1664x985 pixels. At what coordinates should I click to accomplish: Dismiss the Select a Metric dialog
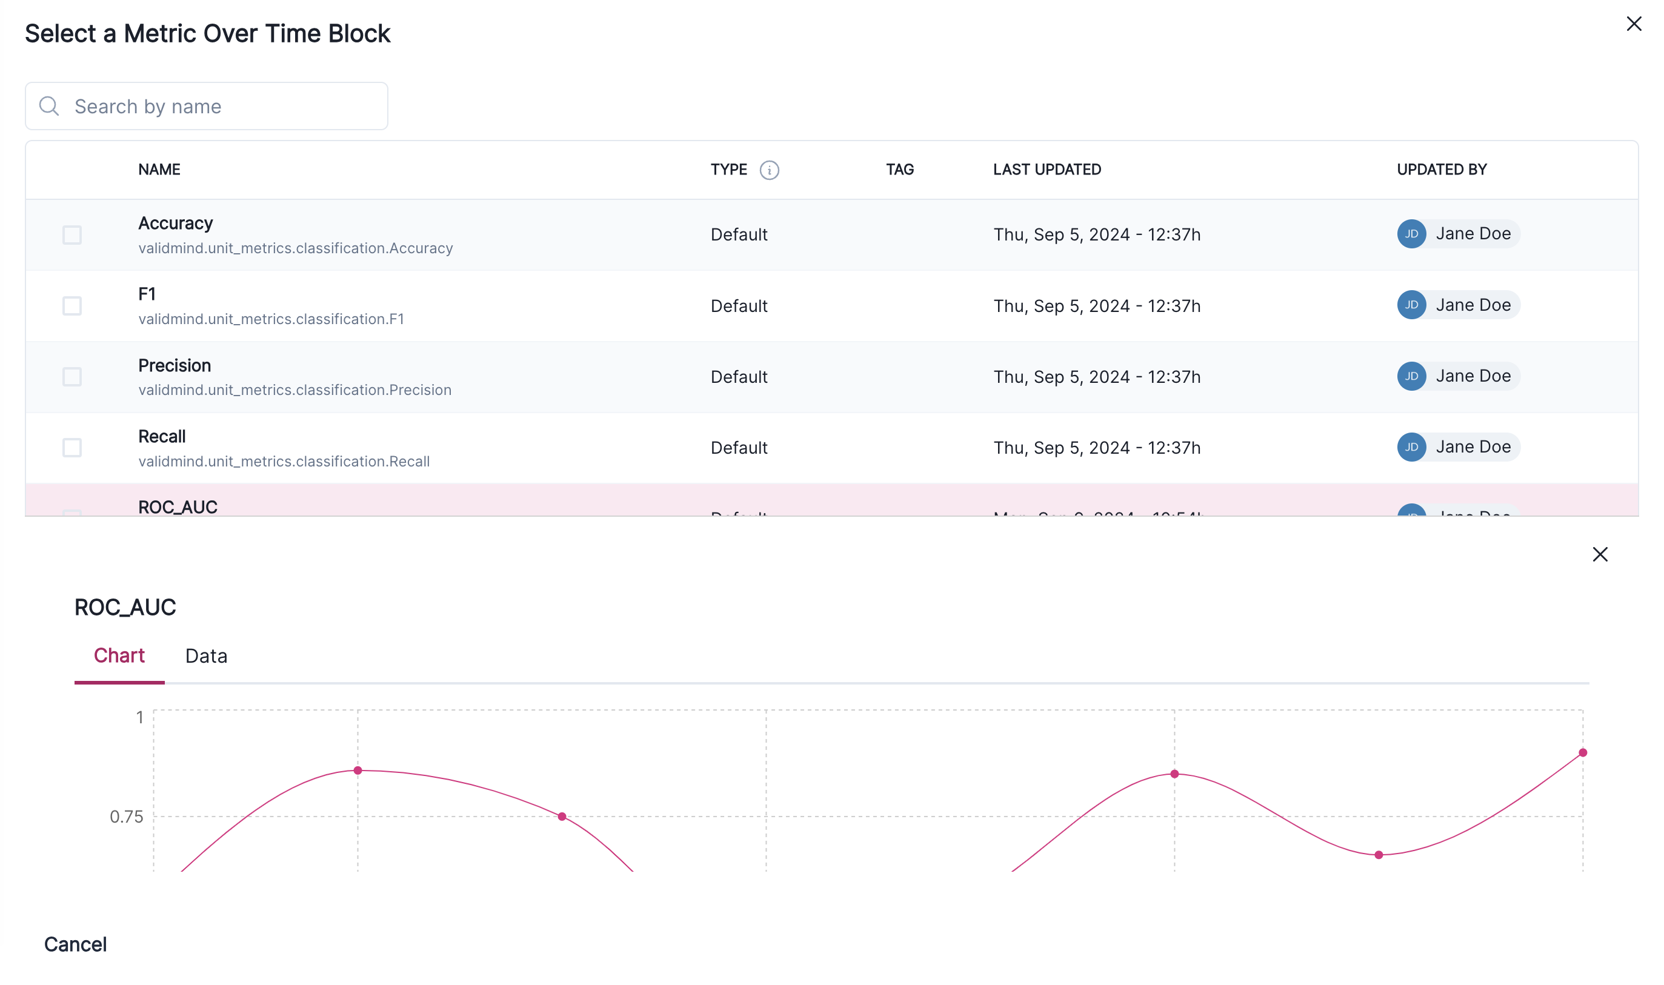coord(1634,24)
